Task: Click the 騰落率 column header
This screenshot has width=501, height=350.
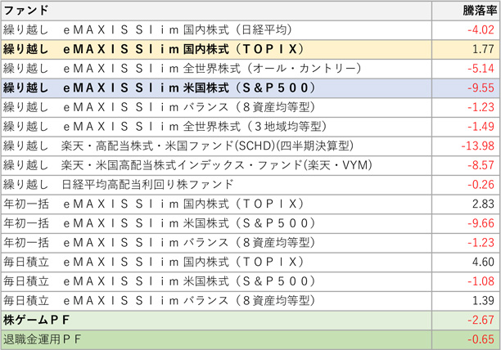Action: click(x=479, y=11)
